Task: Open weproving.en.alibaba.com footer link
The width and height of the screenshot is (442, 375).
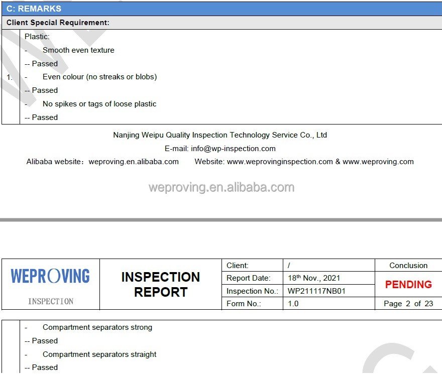Action: click(x=133, y=162)
